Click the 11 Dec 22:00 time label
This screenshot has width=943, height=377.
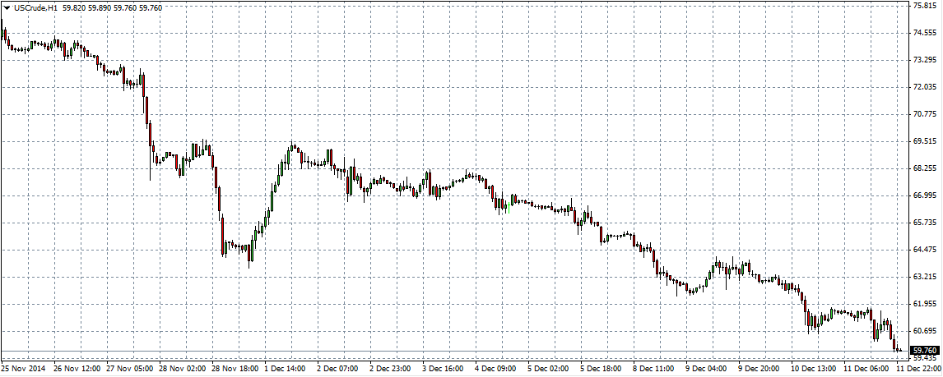point(919,368)
